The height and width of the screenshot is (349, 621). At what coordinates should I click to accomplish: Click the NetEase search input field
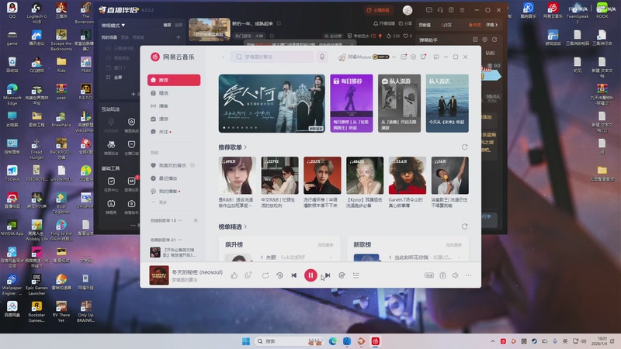(272, 57)
